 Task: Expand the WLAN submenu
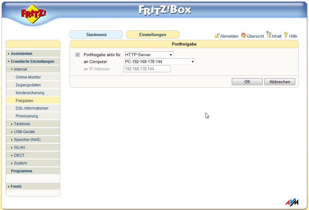click(x=33, y=148)
